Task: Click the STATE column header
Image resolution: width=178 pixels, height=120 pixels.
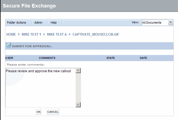Action: (x=111, y=58)
